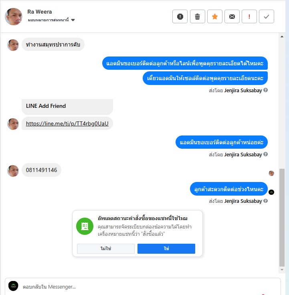Click the scrollbar up arrow
Image resolution: width=289 pixels, height=295 pixels.
pos(282,36)
